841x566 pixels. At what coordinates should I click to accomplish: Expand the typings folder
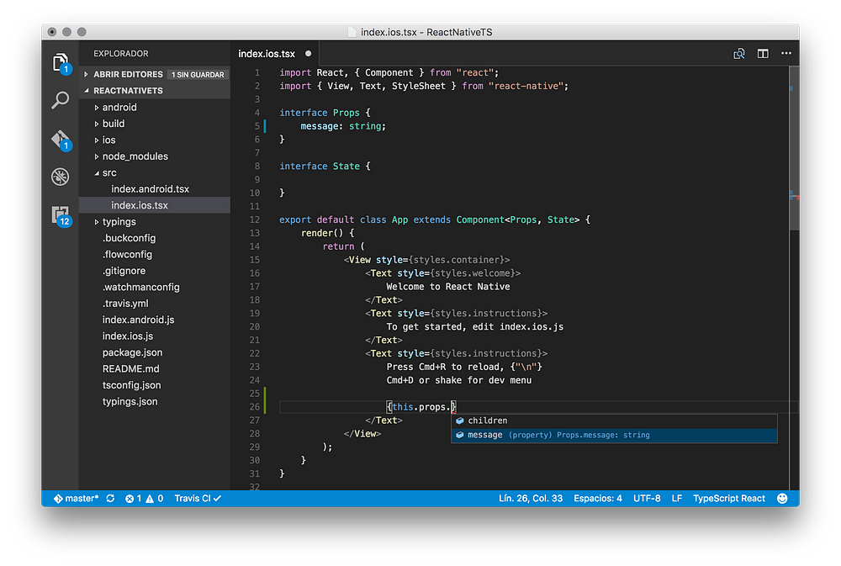coord(155,221)
